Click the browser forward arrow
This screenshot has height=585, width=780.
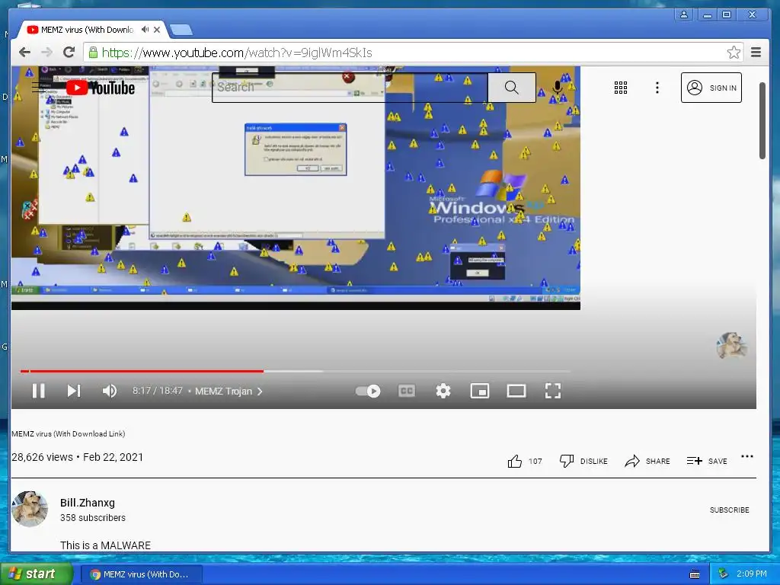pyautogui.click(x=46, y=53)
